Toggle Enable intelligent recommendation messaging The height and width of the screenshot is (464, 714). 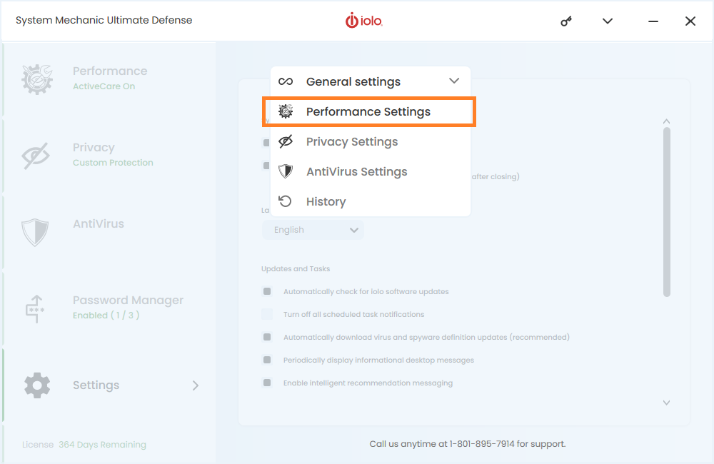pyautogui.click(x=267, y=383)
